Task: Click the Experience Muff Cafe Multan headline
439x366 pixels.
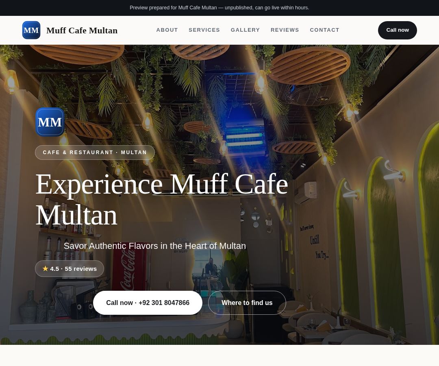Action: pos(161,199)
